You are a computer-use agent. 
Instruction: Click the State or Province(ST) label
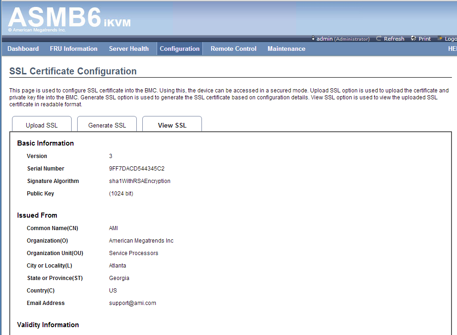[55, 278]
